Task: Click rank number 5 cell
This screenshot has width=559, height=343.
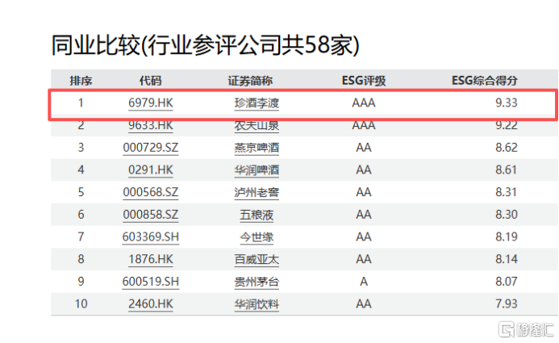Action: (x=81, y=192)
